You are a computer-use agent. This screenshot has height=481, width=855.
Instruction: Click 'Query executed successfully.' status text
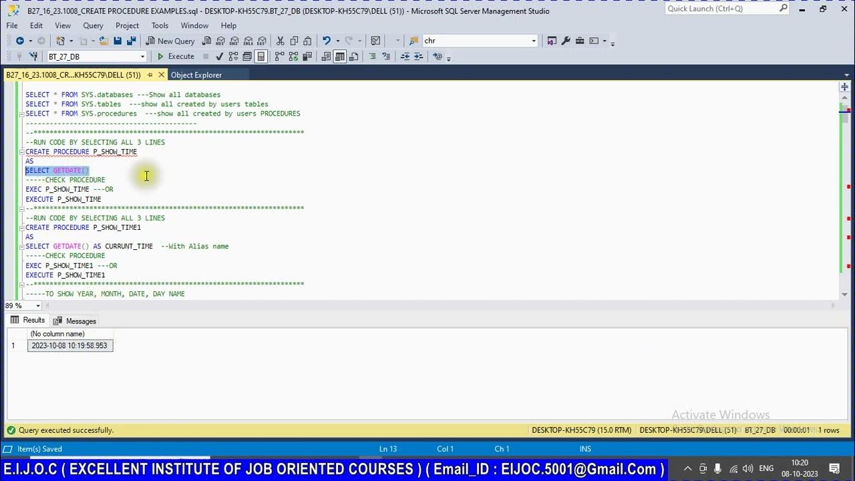66,430
